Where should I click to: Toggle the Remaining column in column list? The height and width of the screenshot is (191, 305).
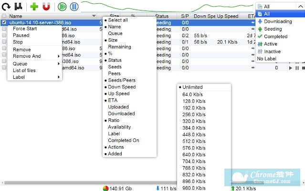[119, 47]
